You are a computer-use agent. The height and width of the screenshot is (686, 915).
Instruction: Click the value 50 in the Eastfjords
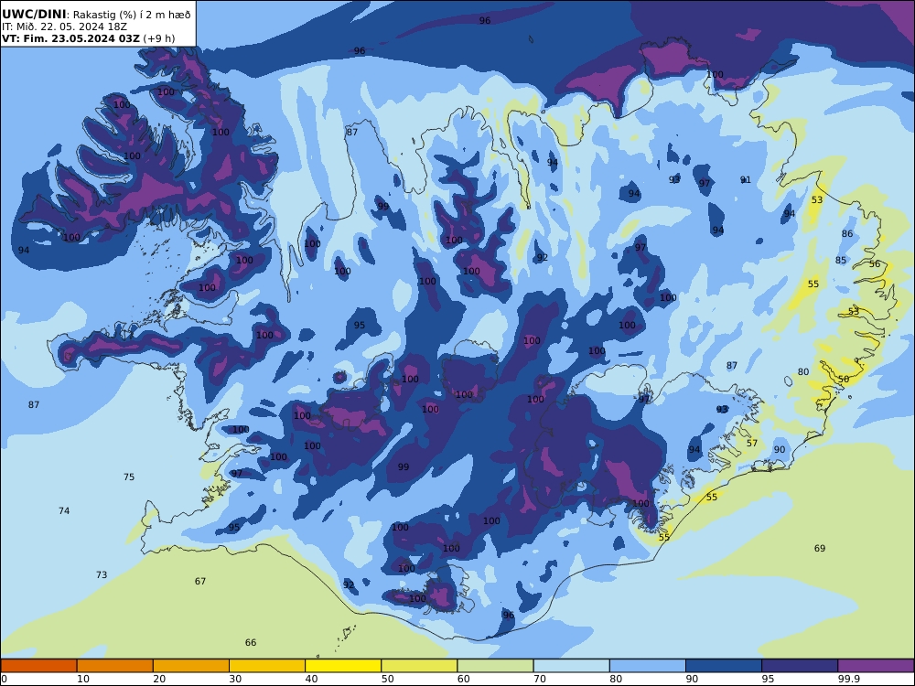[844, 380]
